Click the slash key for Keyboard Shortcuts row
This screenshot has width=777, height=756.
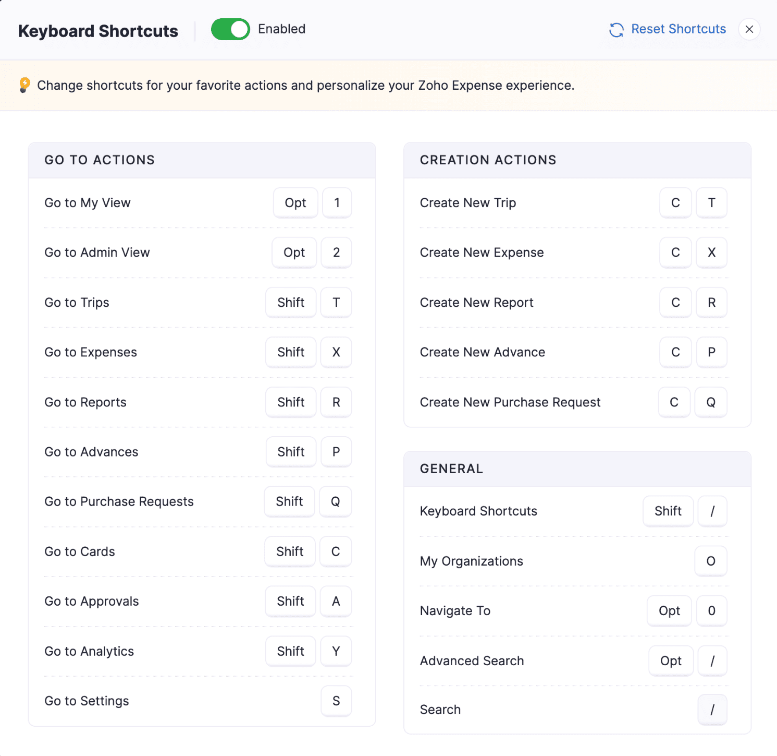pos(712,511)
